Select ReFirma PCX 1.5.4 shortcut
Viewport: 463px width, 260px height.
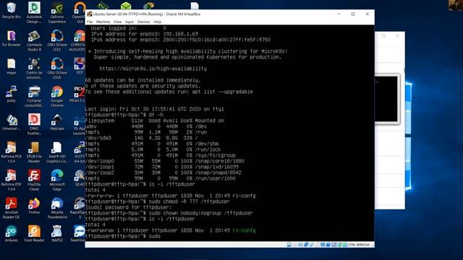point(12,152)
